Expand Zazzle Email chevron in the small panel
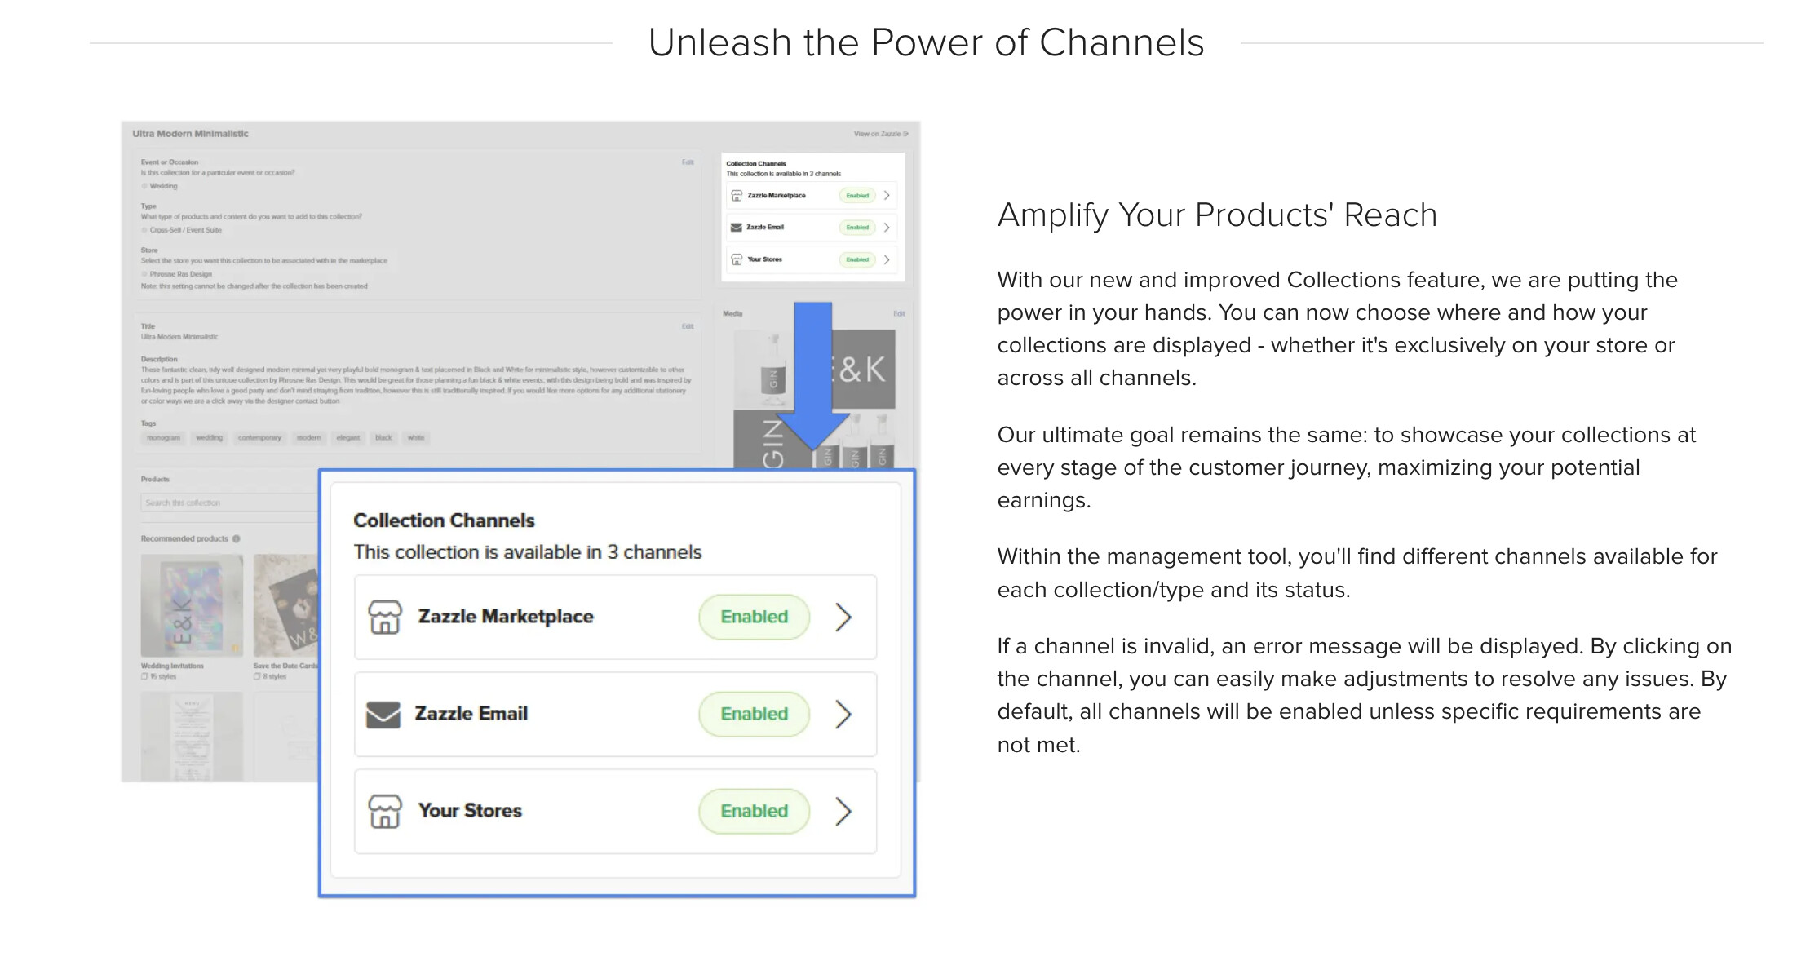1819x961 pixels. (887, 228)
